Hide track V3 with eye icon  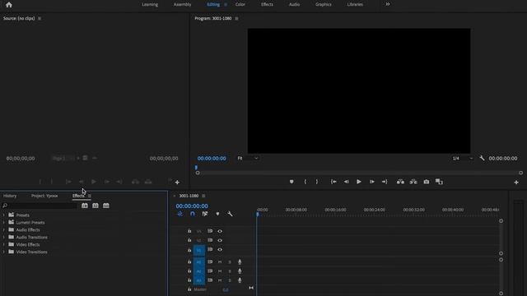[220, 231]
